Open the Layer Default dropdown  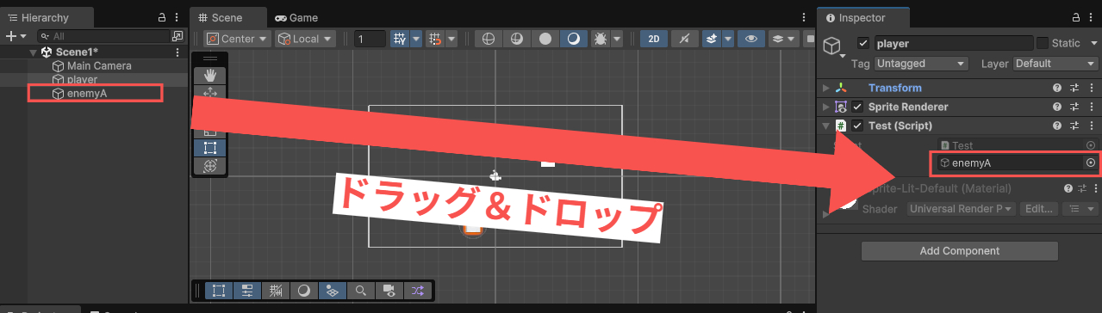pos(1055,64)
